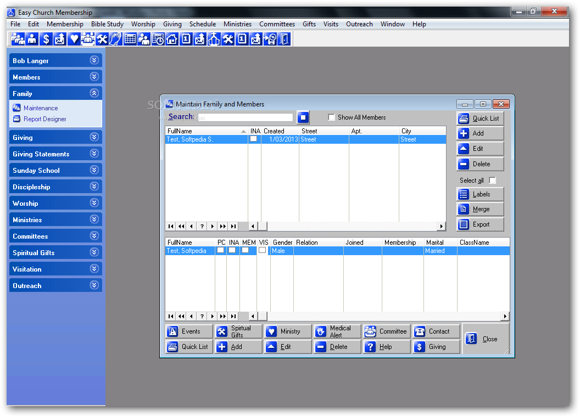The height and width of the screenshot is (417, 580).
Task: Toggle the INA checkbox in family row
Action: (x=253, y=139)
